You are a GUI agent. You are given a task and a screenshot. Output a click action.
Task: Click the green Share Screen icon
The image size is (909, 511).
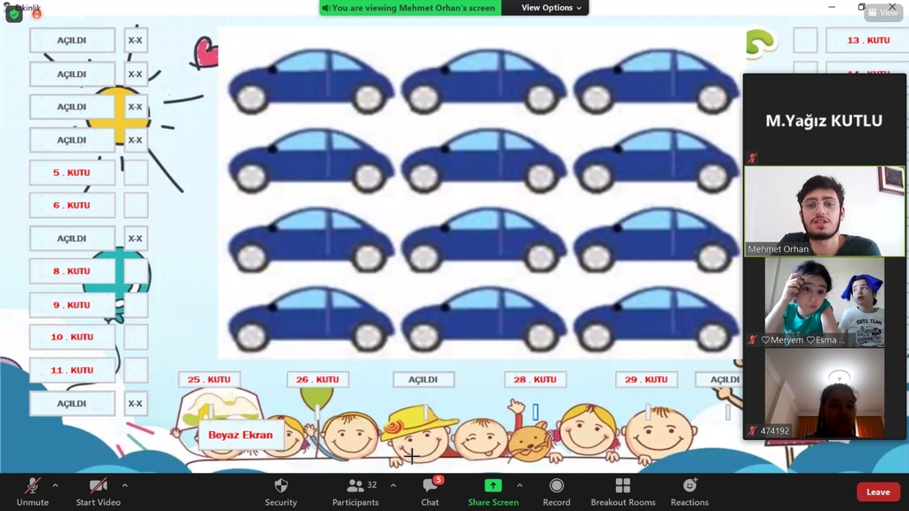click(493, 486)
